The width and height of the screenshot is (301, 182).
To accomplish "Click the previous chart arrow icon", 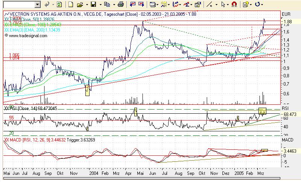I will [x=132, y=4].
